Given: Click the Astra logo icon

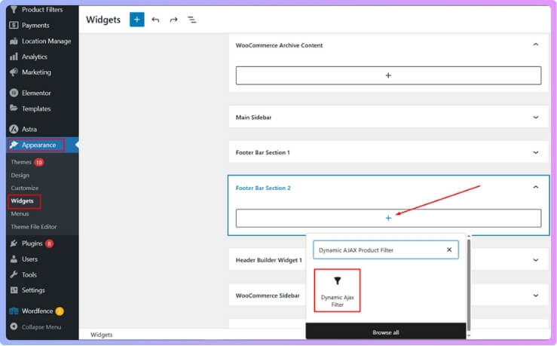Looking at the screenshot, I should [14, 130].
